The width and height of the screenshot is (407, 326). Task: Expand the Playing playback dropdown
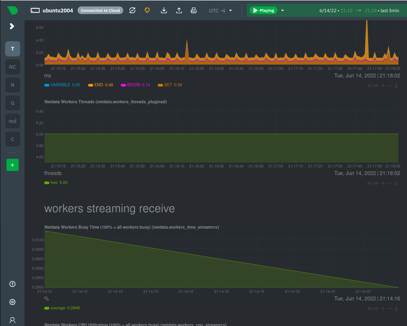pos(282,10)
